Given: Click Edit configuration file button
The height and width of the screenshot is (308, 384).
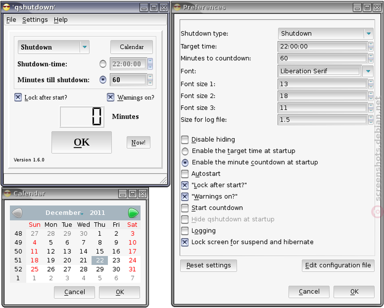Looking at the screenshot, I should pyautogui.click(x=338, y=265).
